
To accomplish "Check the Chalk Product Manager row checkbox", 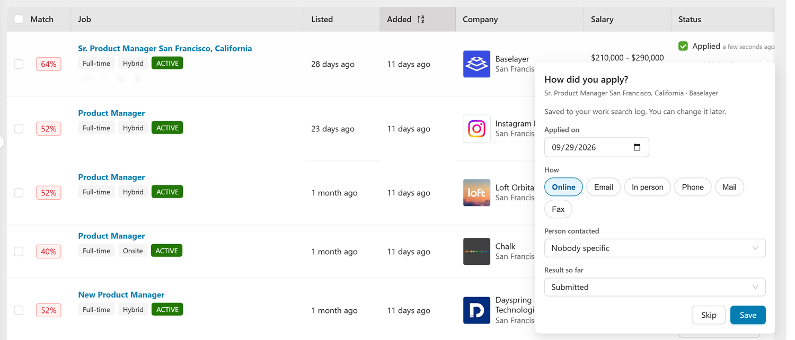I will pyautogui.click(x=19, y=252).
